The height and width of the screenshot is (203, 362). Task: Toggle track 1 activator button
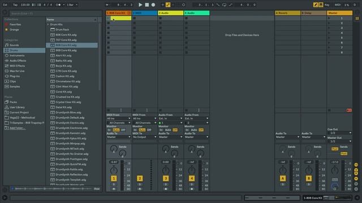coord(114,178)
